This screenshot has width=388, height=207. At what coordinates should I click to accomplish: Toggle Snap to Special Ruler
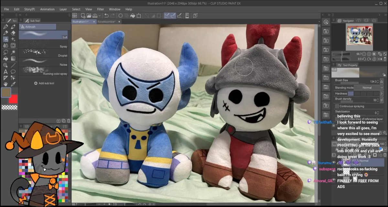[x=173, y=15]
